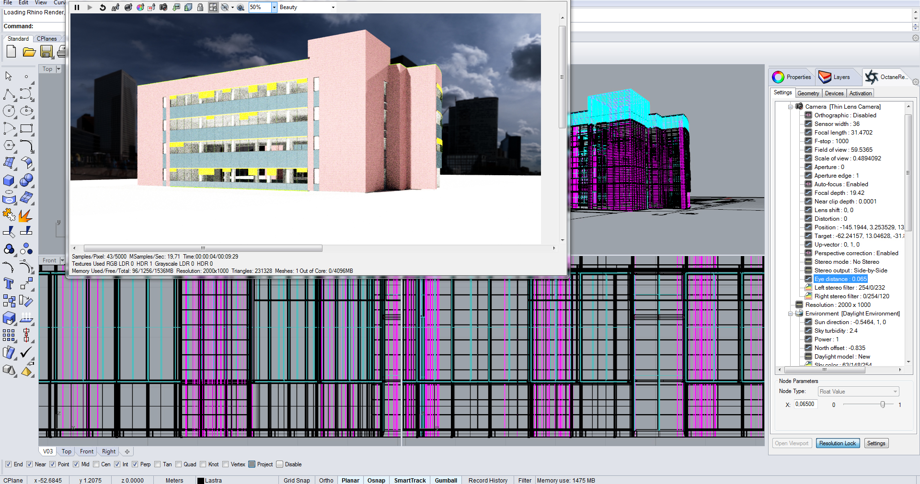
Task: Adjust the Eye distance X slider handle
Action: pos(883,405)
